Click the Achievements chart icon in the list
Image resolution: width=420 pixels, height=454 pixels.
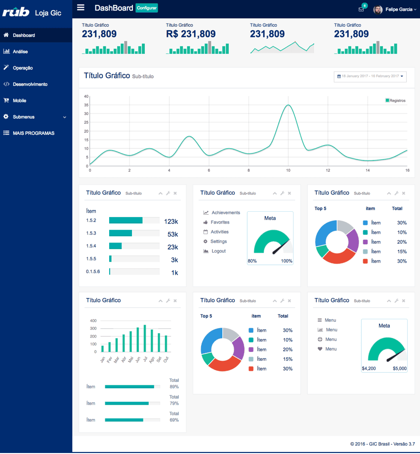(x=206, y=213)
